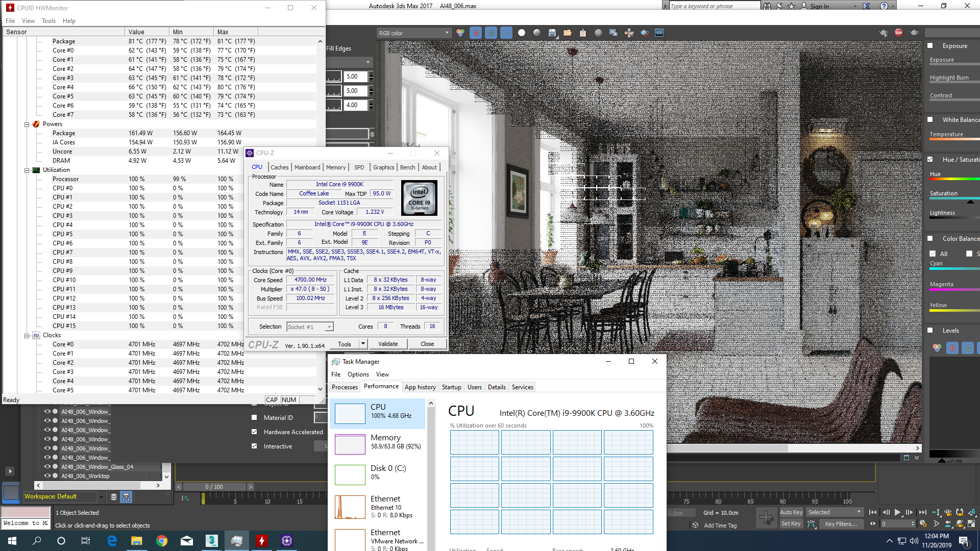Activate the track mouse while rendering icon
This screenshot has width=980, height=551.
(x=629, y=33)
